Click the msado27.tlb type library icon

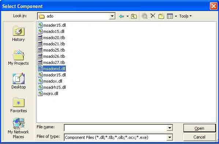40,62
